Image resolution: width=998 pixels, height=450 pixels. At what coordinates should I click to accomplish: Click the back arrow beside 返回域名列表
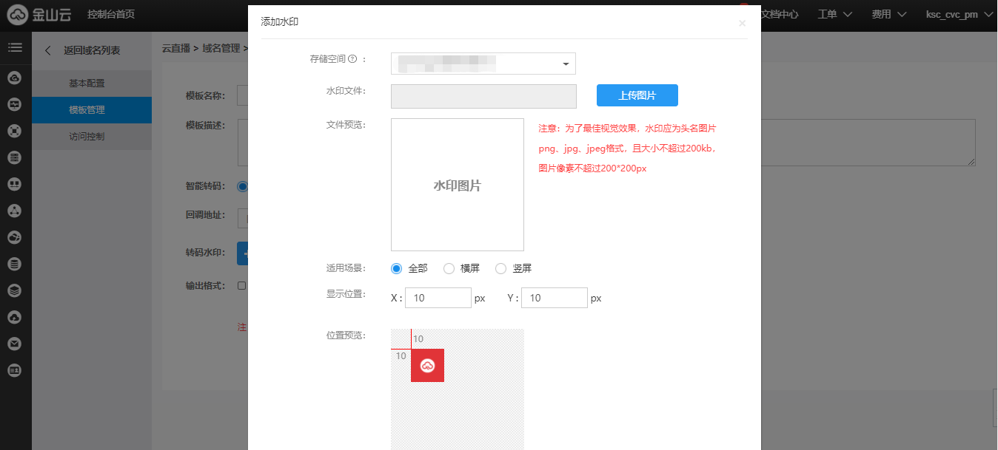(x=48, y=50)
